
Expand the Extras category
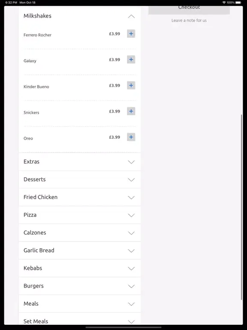80,162
